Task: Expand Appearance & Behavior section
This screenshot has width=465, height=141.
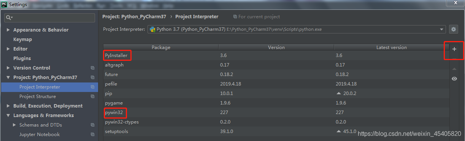Action: coord(8,30)
